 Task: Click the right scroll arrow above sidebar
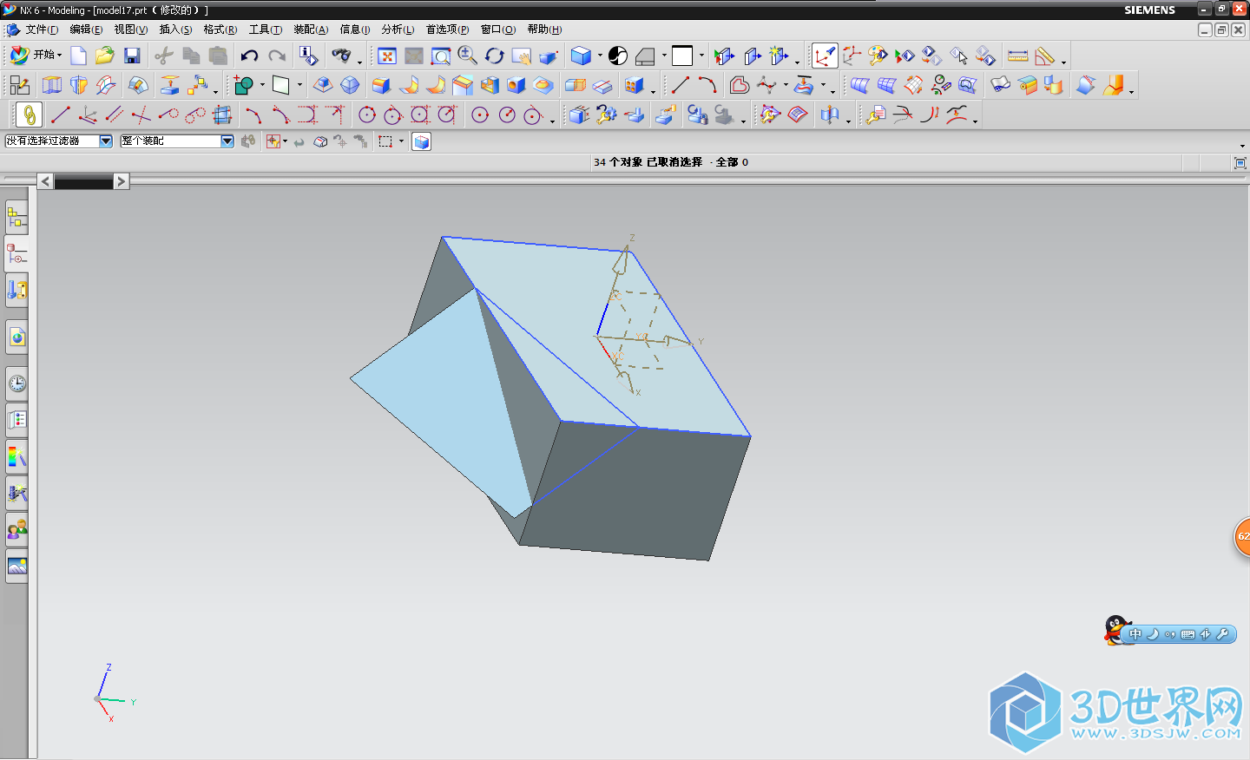click(122, 181)
